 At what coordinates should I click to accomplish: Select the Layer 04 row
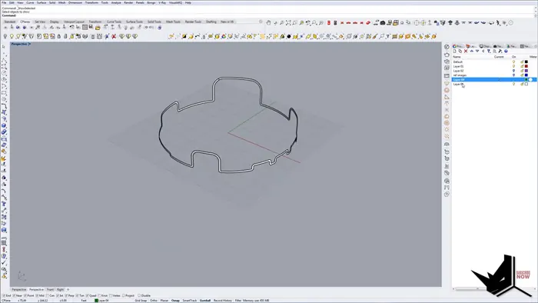[494, 80]
